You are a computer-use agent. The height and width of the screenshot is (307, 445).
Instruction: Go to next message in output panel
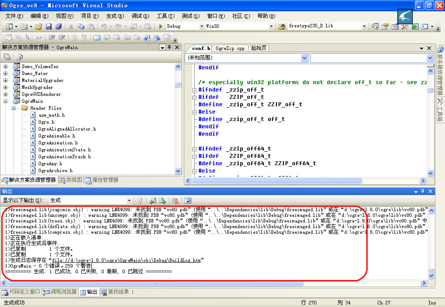tap(163, 201)
